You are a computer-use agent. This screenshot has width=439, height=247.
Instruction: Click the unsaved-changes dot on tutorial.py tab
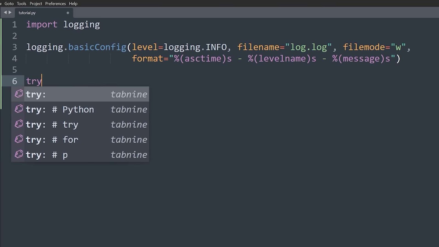pyautogui.click(x=67, y=13)
